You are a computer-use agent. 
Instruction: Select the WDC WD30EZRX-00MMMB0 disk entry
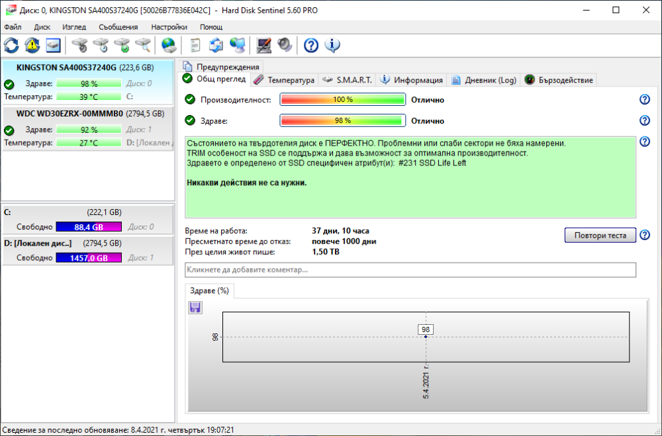[x=87, y=128]
